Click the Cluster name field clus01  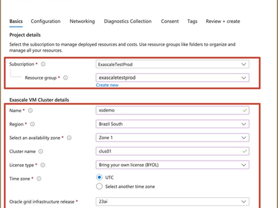click(172, 151)
